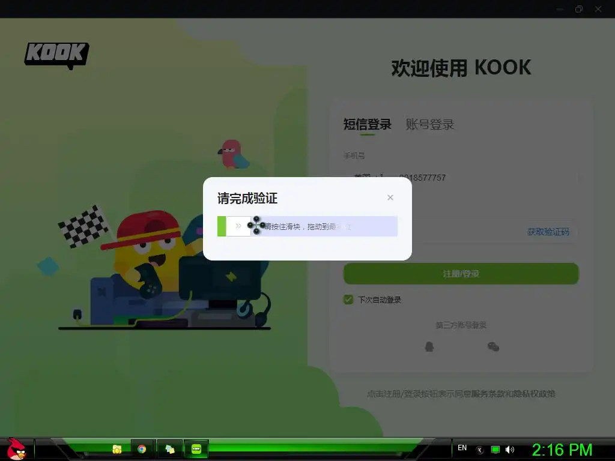The width and height of the screenshot is (615, 461).
Task: Click the KOOK logo
Action: [57, 56]
